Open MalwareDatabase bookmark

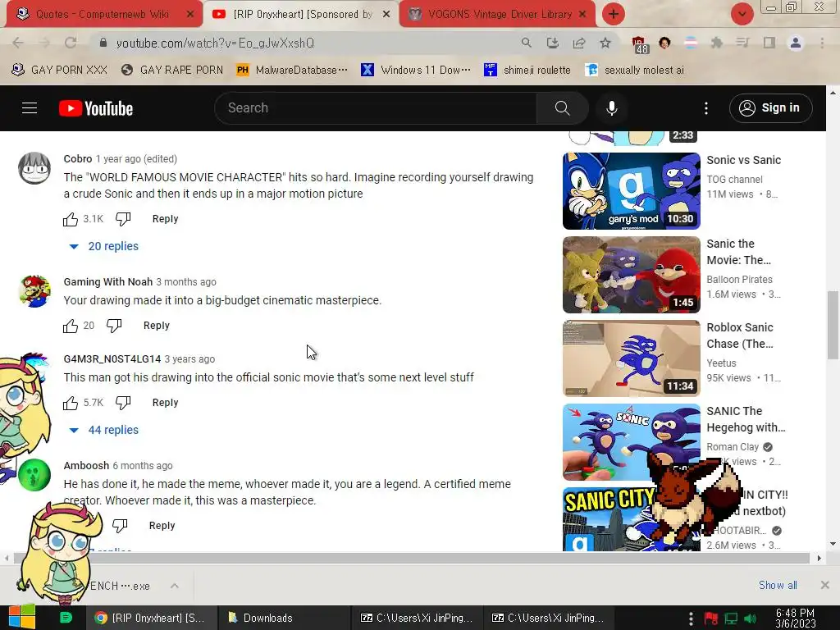click(292, 71)
